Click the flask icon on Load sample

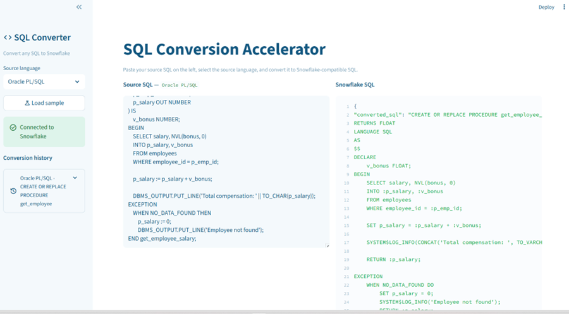27,103
